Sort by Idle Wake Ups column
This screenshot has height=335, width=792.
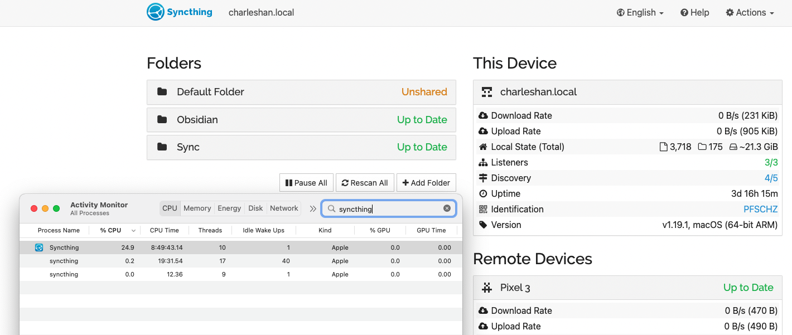pos(264,230)
